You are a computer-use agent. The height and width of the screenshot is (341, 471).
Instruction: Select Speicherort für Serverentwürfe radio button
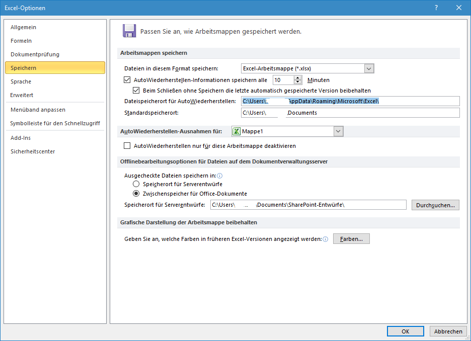click(x=136, y=184)
